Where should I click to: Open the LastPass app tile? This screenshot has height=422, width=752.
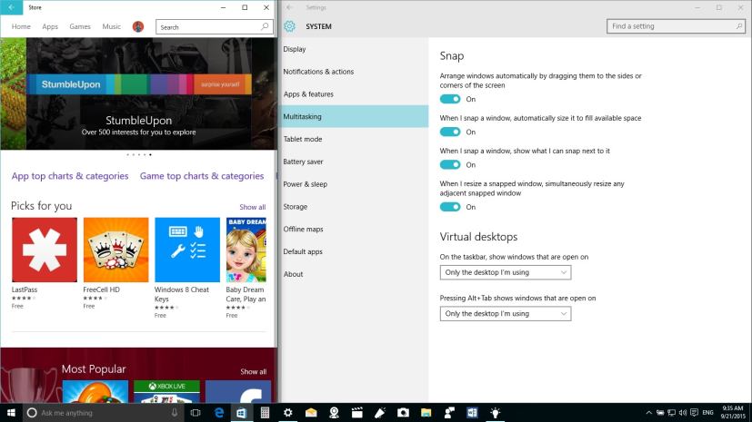(x=45, y=263)
